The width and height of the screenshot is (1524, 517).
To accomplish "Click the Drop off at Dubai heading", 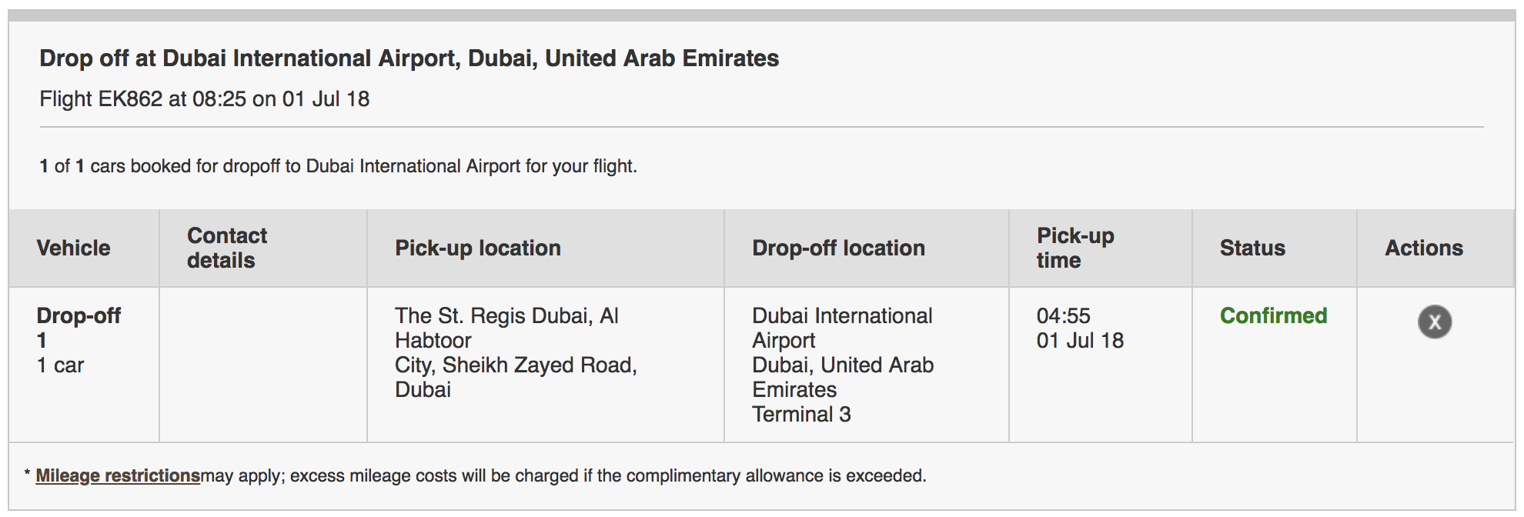I will tap(409, 58).
